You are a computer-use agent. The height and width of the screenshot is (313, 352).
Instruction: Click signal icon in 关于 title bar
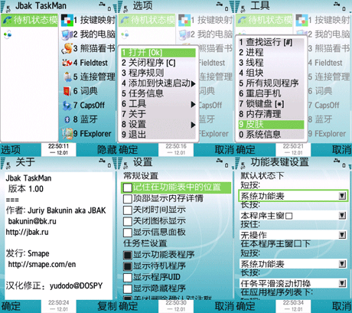click(x=3, y=163)
